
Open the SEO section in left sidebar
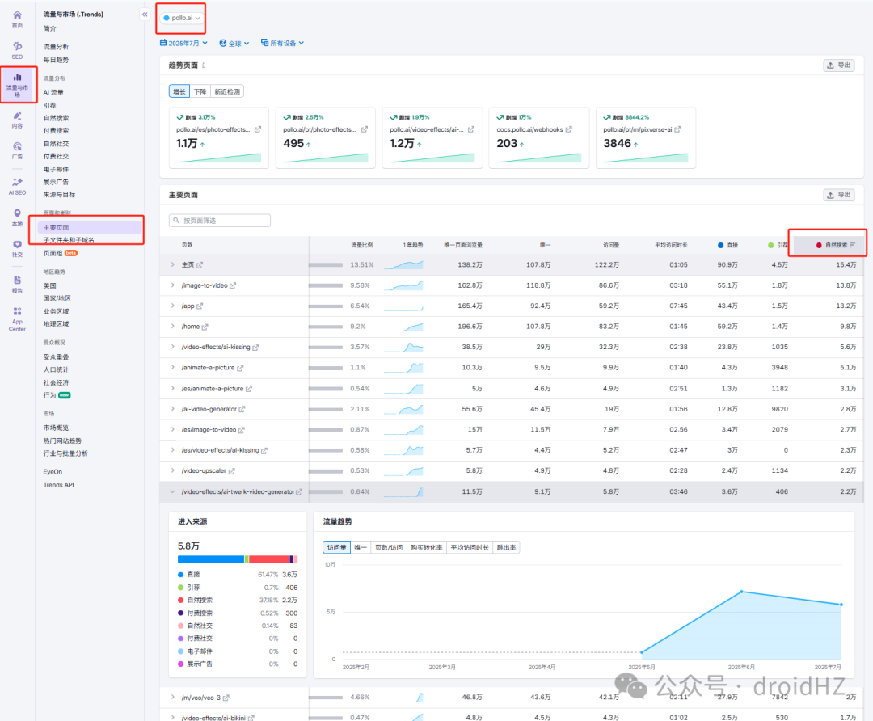17,50
